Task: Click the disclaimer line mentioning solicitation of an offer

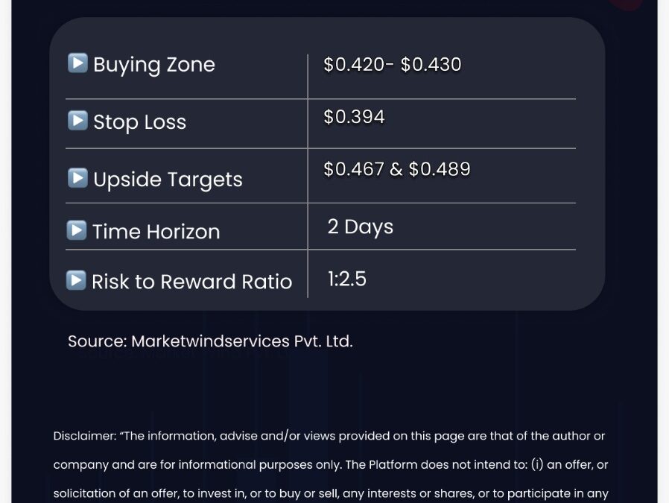Action: pyautogui.click(x=331, y=493)
